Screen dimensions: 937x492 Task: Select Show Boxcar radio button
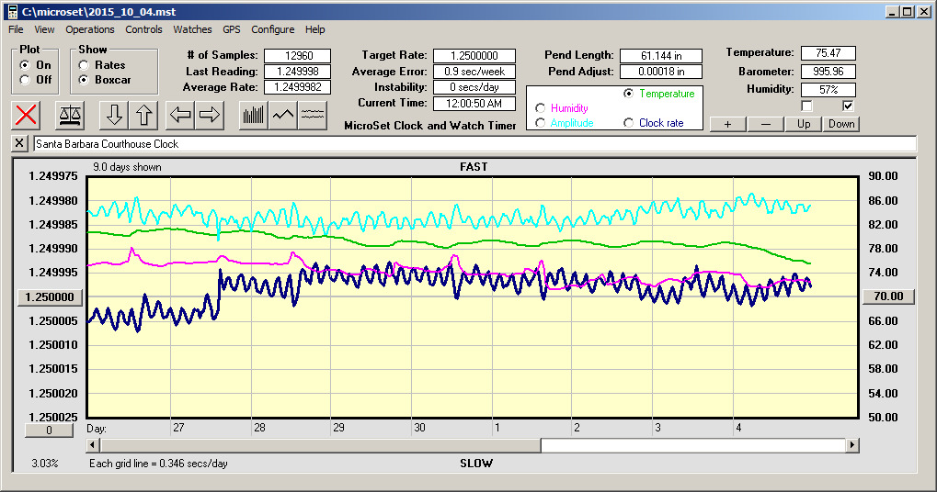84,79
